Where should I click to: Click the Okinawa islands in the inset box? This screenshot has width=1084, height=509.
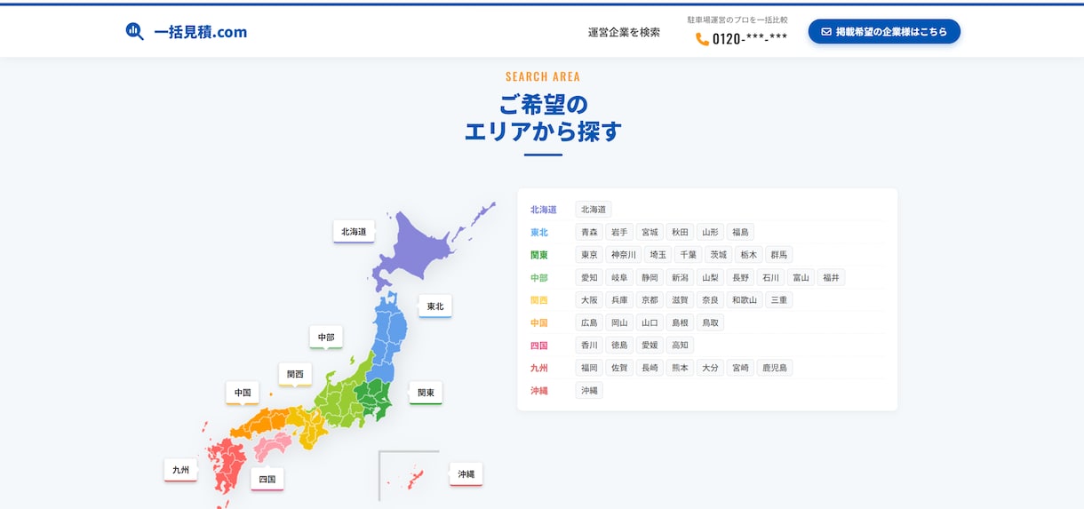tap(414, 480)
